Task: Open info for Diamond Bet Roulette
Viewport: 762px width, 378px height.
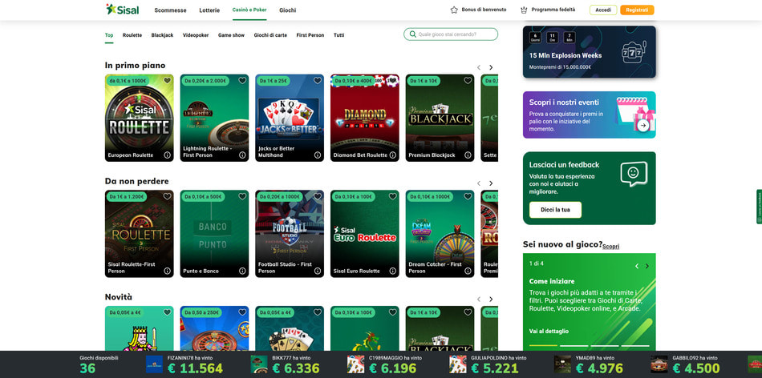Action: pos(393,155)
